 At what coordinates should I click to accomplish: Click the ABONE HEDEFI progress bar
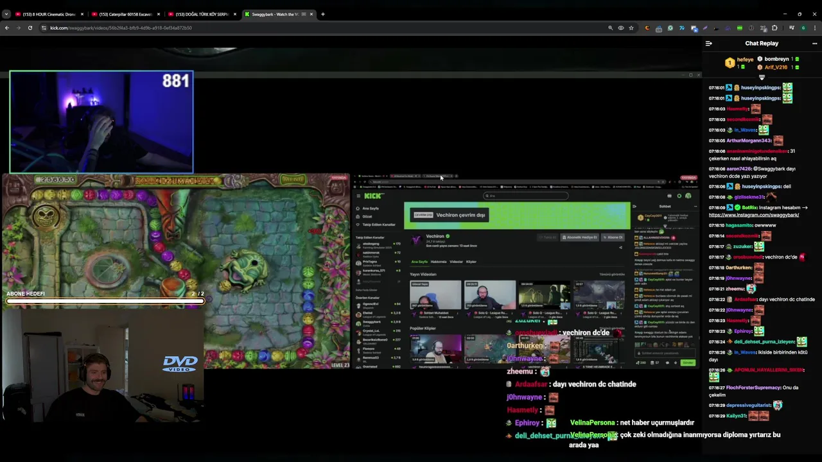pos(105,300)
